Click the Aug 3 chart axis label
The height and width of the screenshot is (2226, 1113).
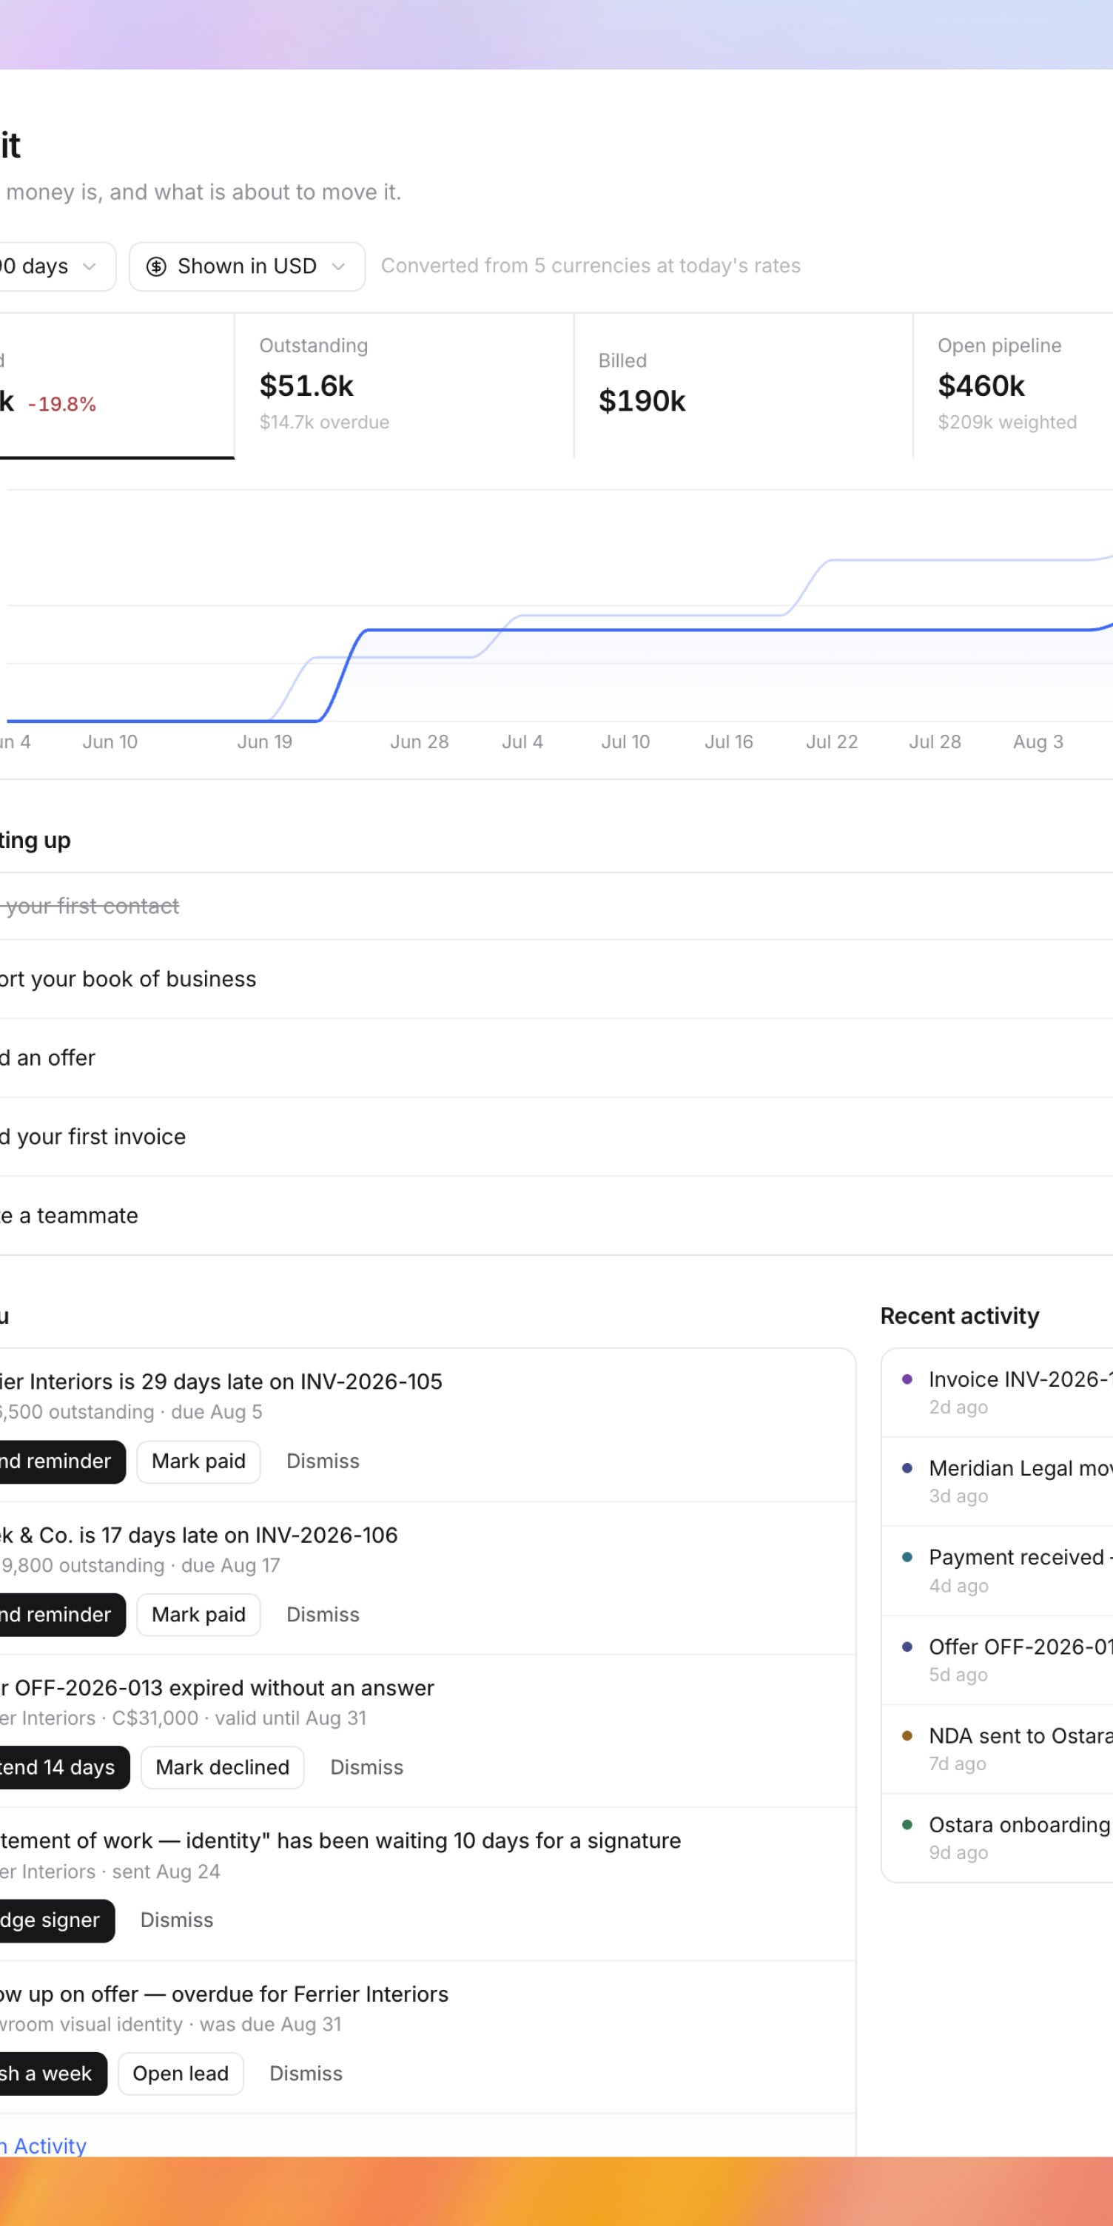pos(1038,742)
